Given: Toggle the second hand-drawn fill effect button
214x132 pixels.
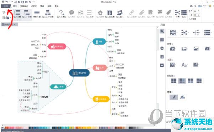Looking at the screenshot, I should (182, 97).
